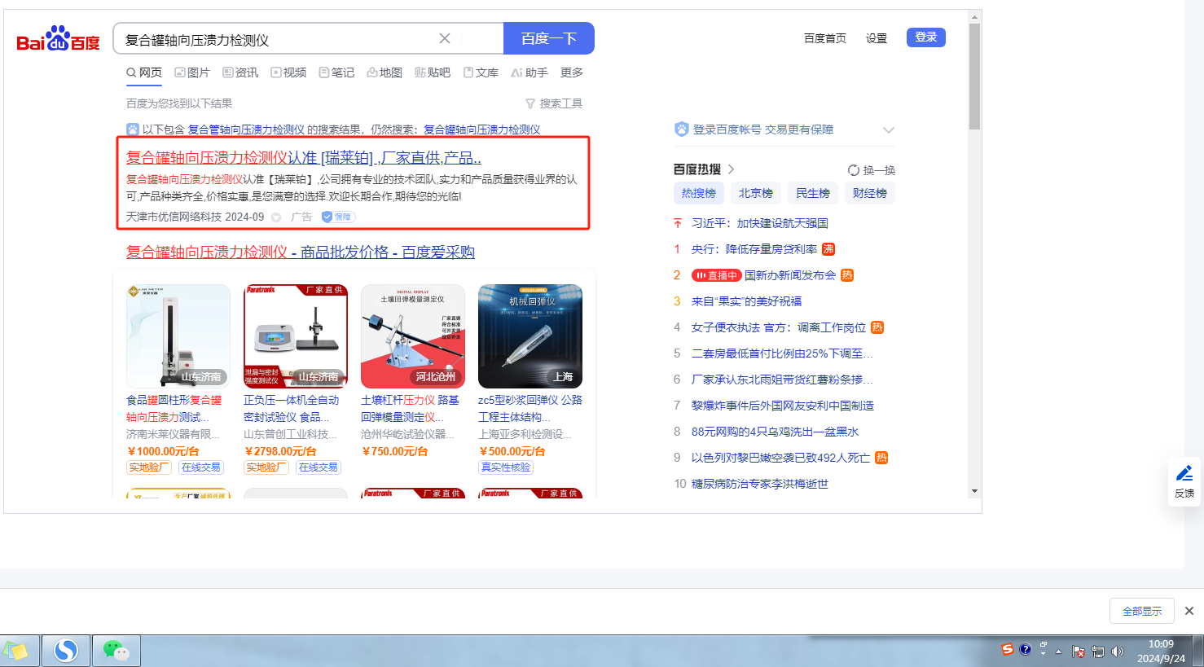Show hidden system tray icons
Viewport: 1204px width, 667px height.
click(x=1058, y=652)
